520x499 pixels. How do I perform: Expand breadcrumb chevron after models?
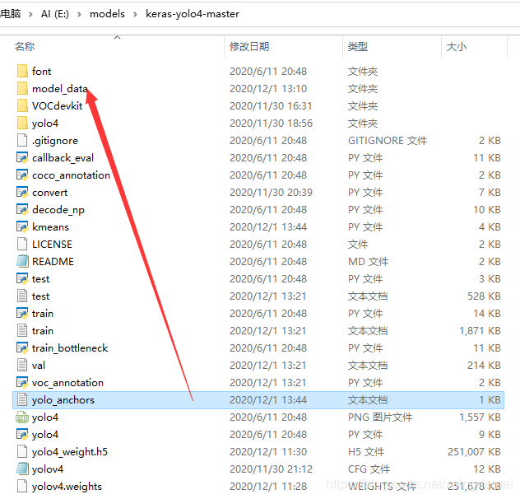point(135,14)
